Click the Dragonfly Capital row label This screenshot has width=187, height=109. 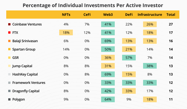coord(26,91)
